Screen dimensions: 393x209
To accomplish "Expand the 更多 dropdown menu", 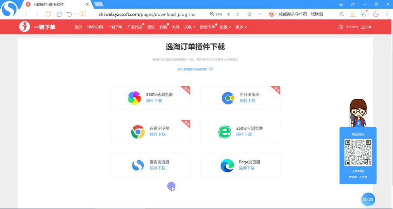I will pyautogui.click(x=241, y=27).
